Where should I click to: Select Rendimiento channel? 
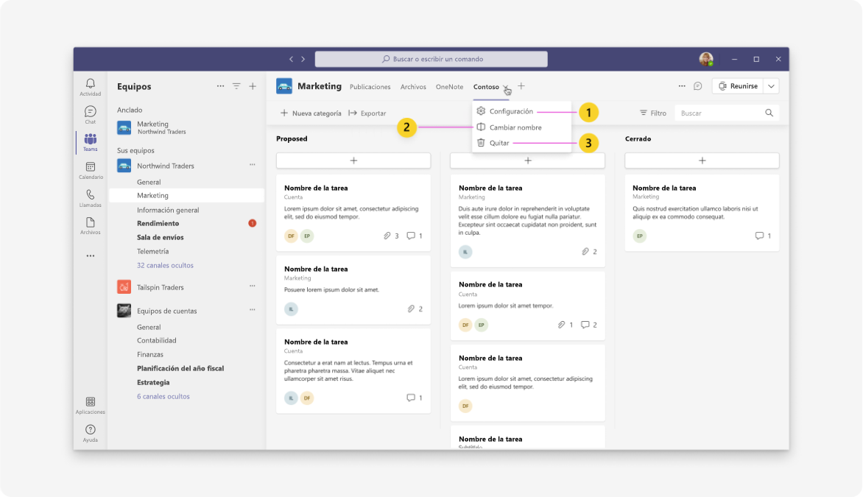pyautogui.click(x=158, y=223)
